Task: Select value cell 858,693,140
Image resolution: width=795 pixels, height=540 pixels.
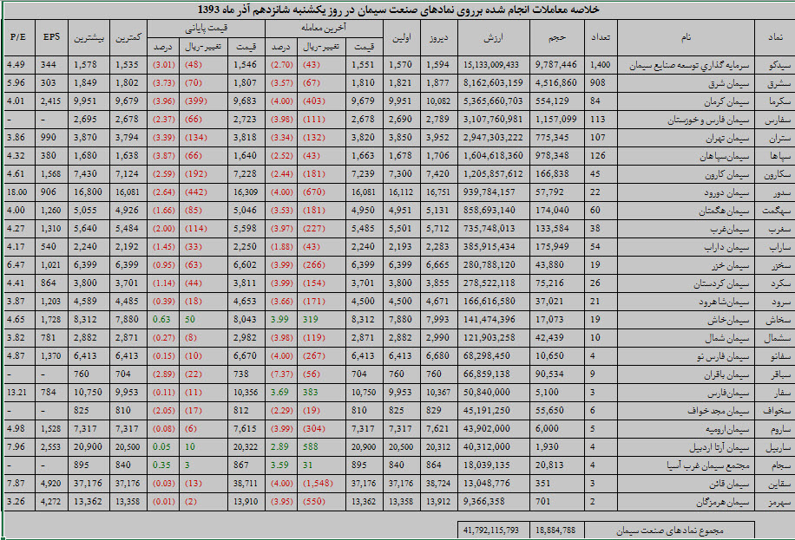Action: (489, 211)
